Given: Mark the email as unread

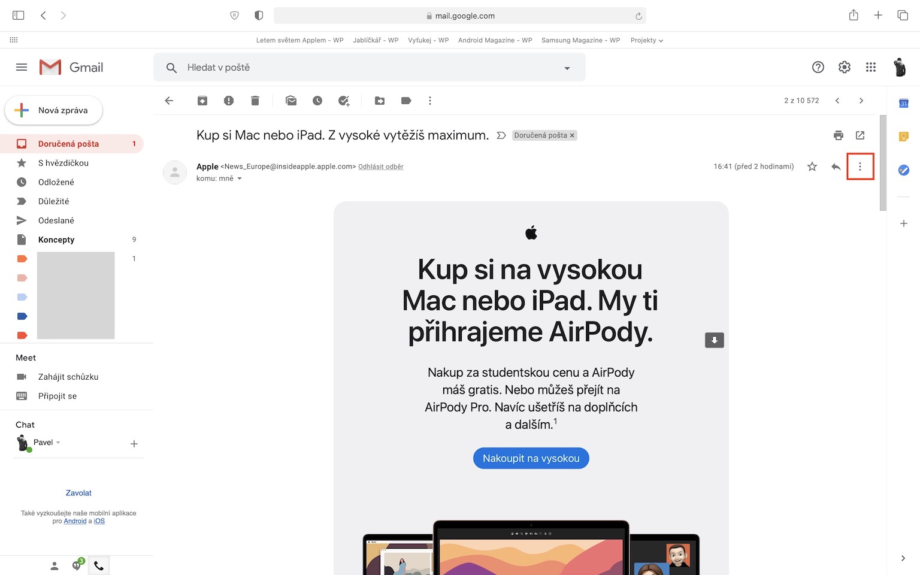Looking at the screenshot, I should 291,101.
